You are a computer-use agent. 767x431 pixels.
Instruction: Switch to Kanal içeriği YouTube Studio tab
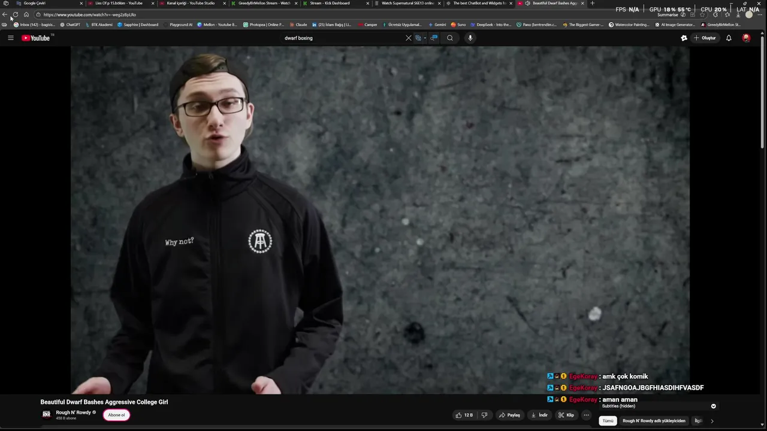coord(192,3)
